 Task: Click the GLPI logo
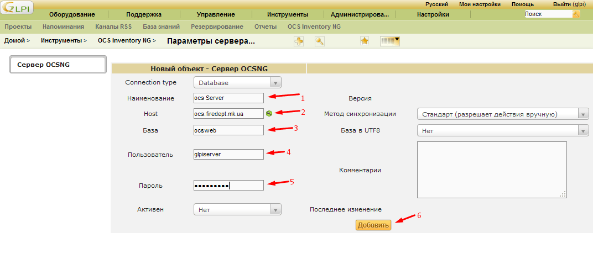coord(17,7)
